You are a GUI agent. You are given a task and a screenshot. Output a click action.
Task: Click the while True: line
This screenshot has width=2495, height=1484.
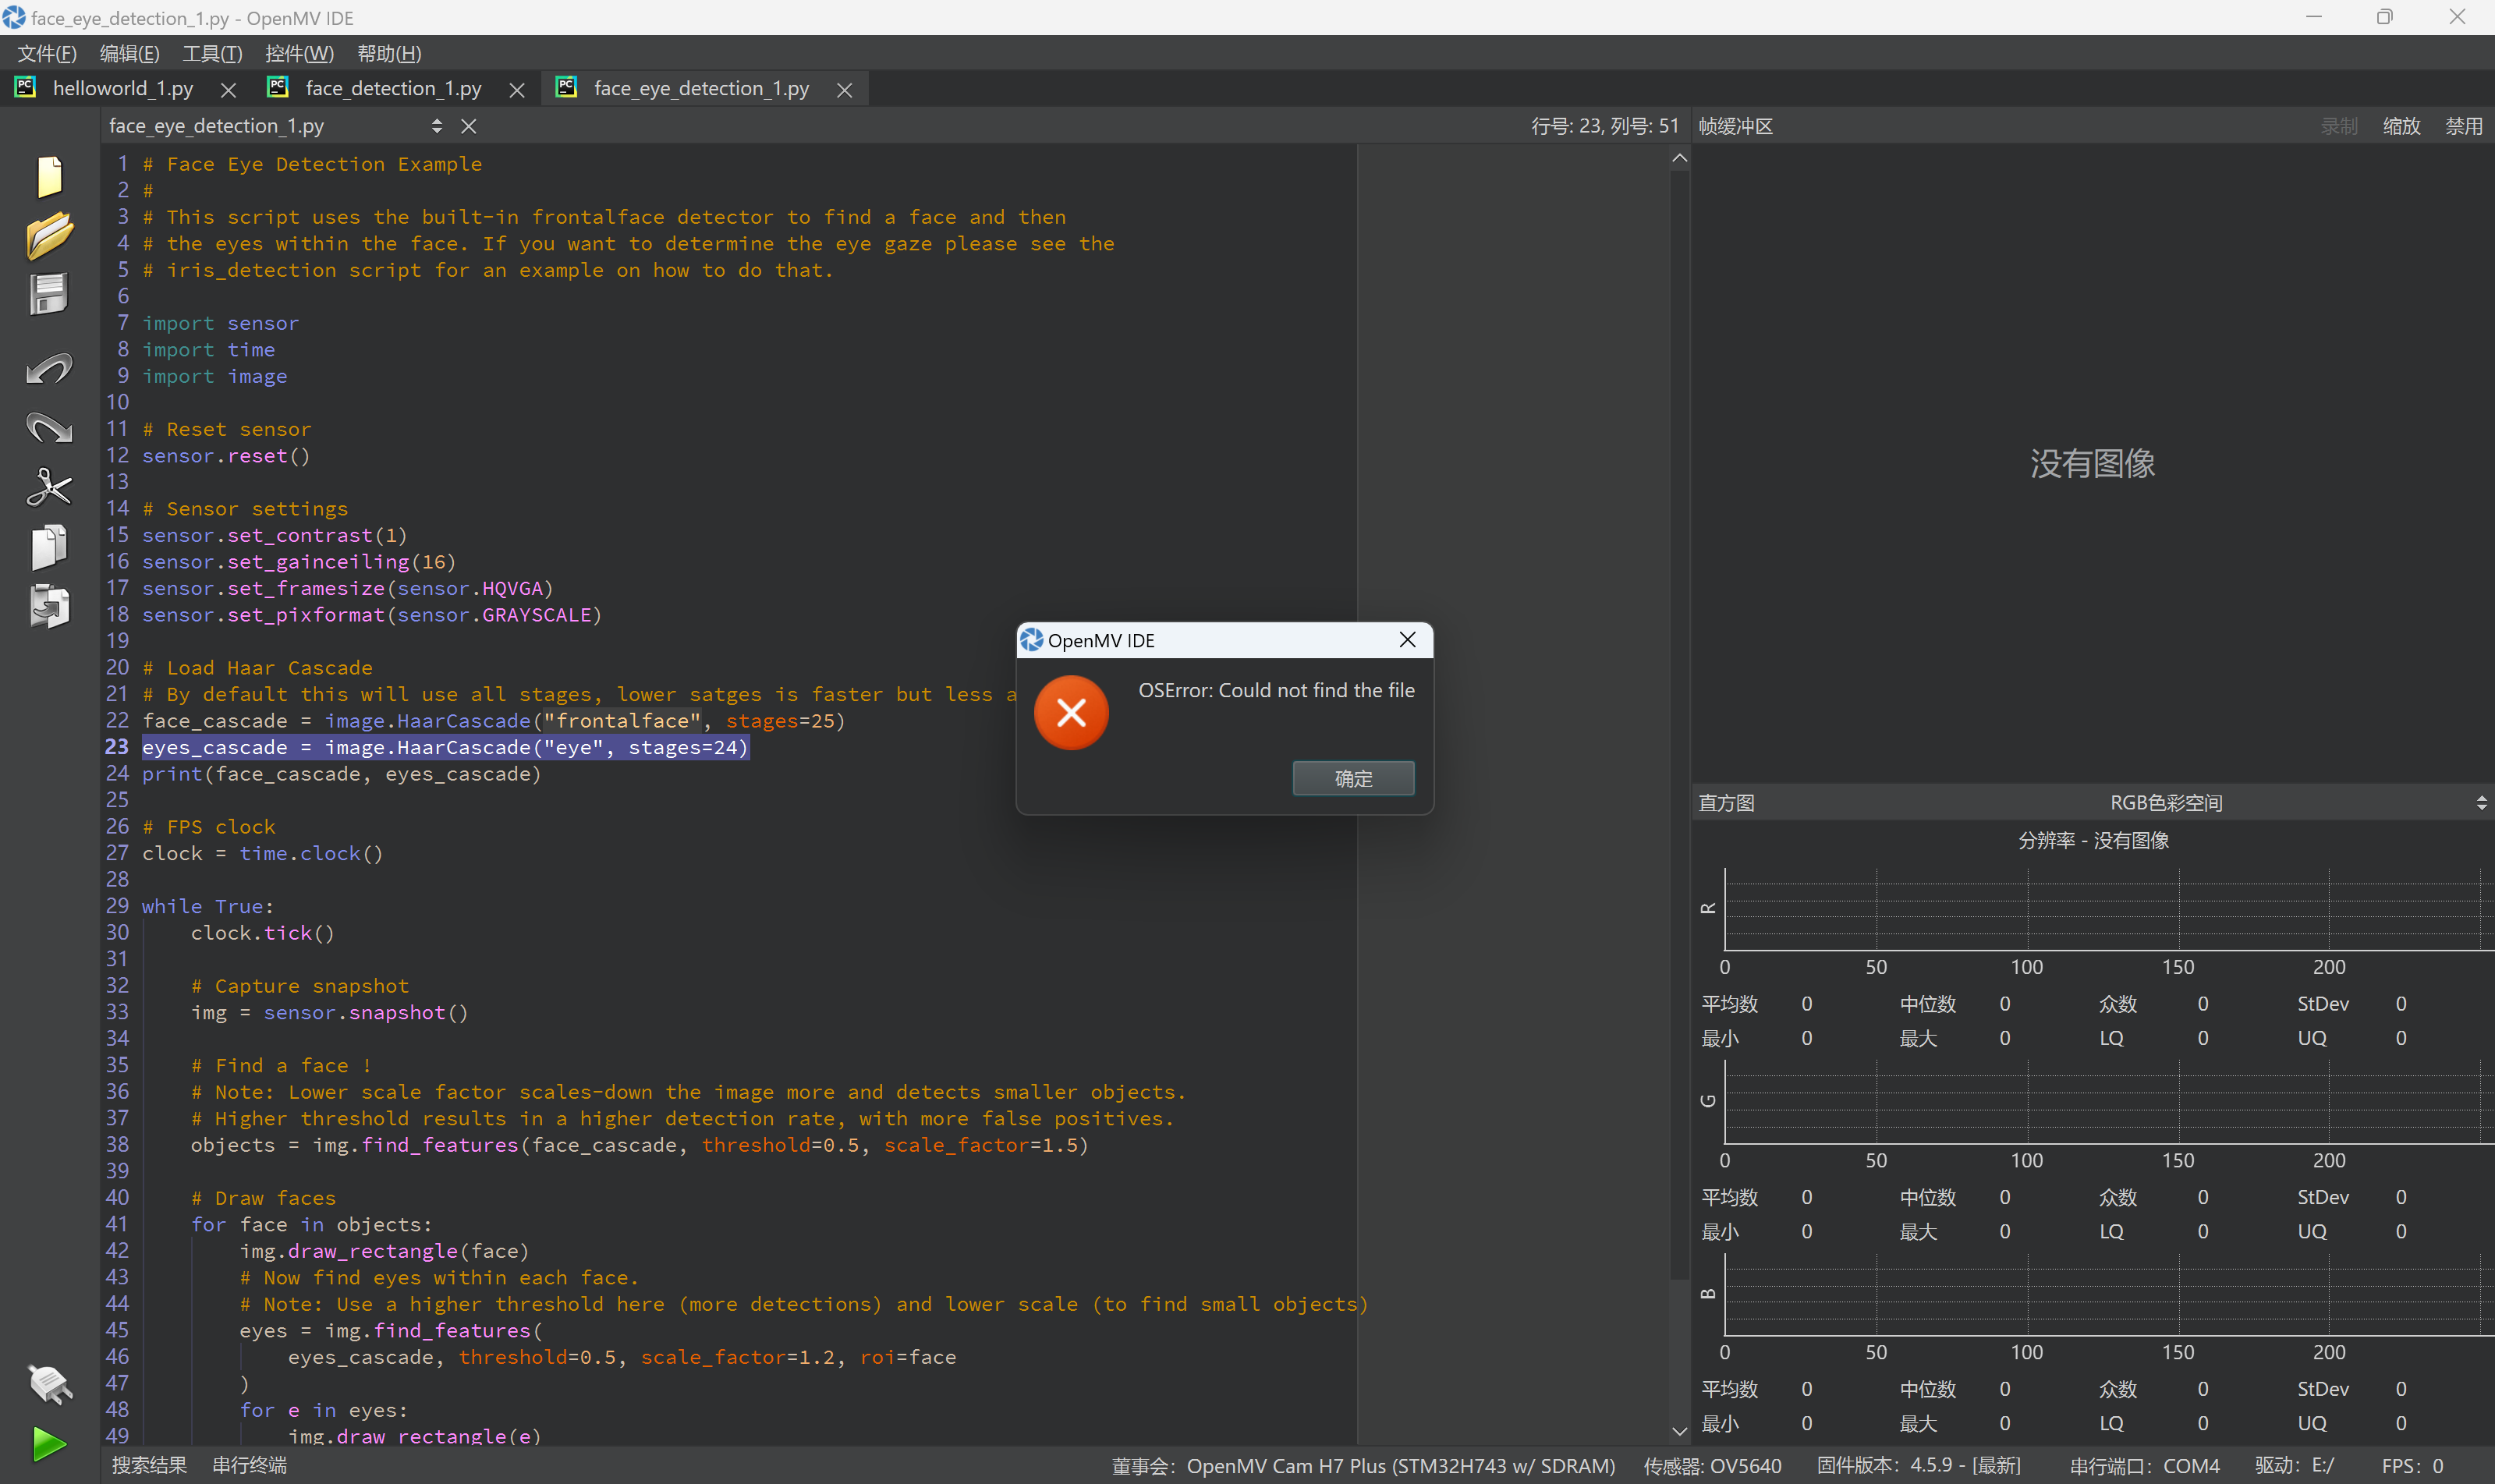click(207, 906)
